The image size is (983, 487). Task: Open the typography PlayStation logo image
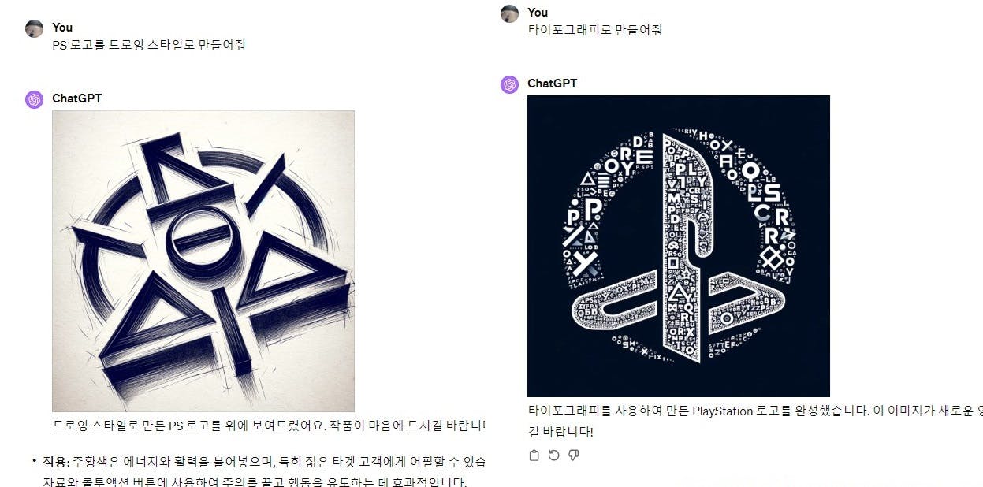pyautogui.click(x=678, y=246)
